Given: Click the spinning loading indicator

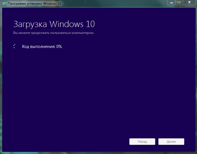Looking at the screenshot, I should (x=14, y=46).
